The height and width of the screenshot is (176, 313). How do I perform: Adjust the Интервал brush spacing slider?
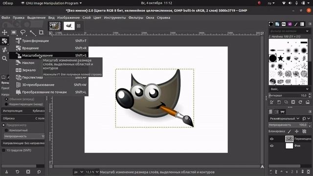click(288, 95)
